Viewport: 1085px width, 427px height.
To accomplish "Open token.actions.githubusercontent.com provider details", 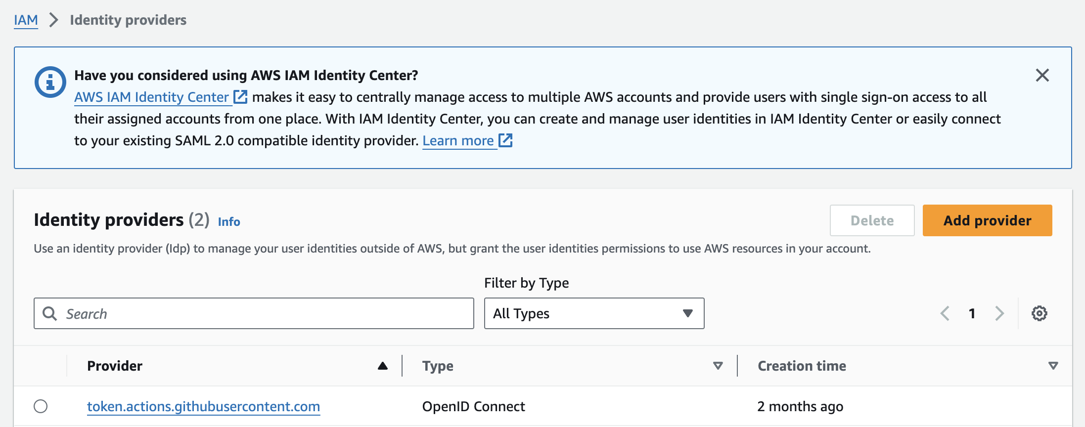I will click(203, 406).
